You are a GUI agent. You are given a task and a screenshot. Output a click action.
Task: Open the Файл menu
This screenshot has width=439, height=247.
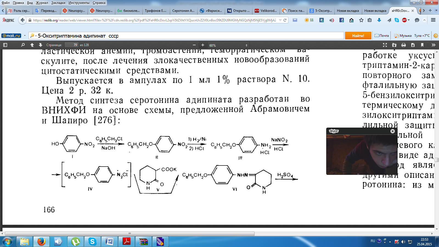coord(5,3)
